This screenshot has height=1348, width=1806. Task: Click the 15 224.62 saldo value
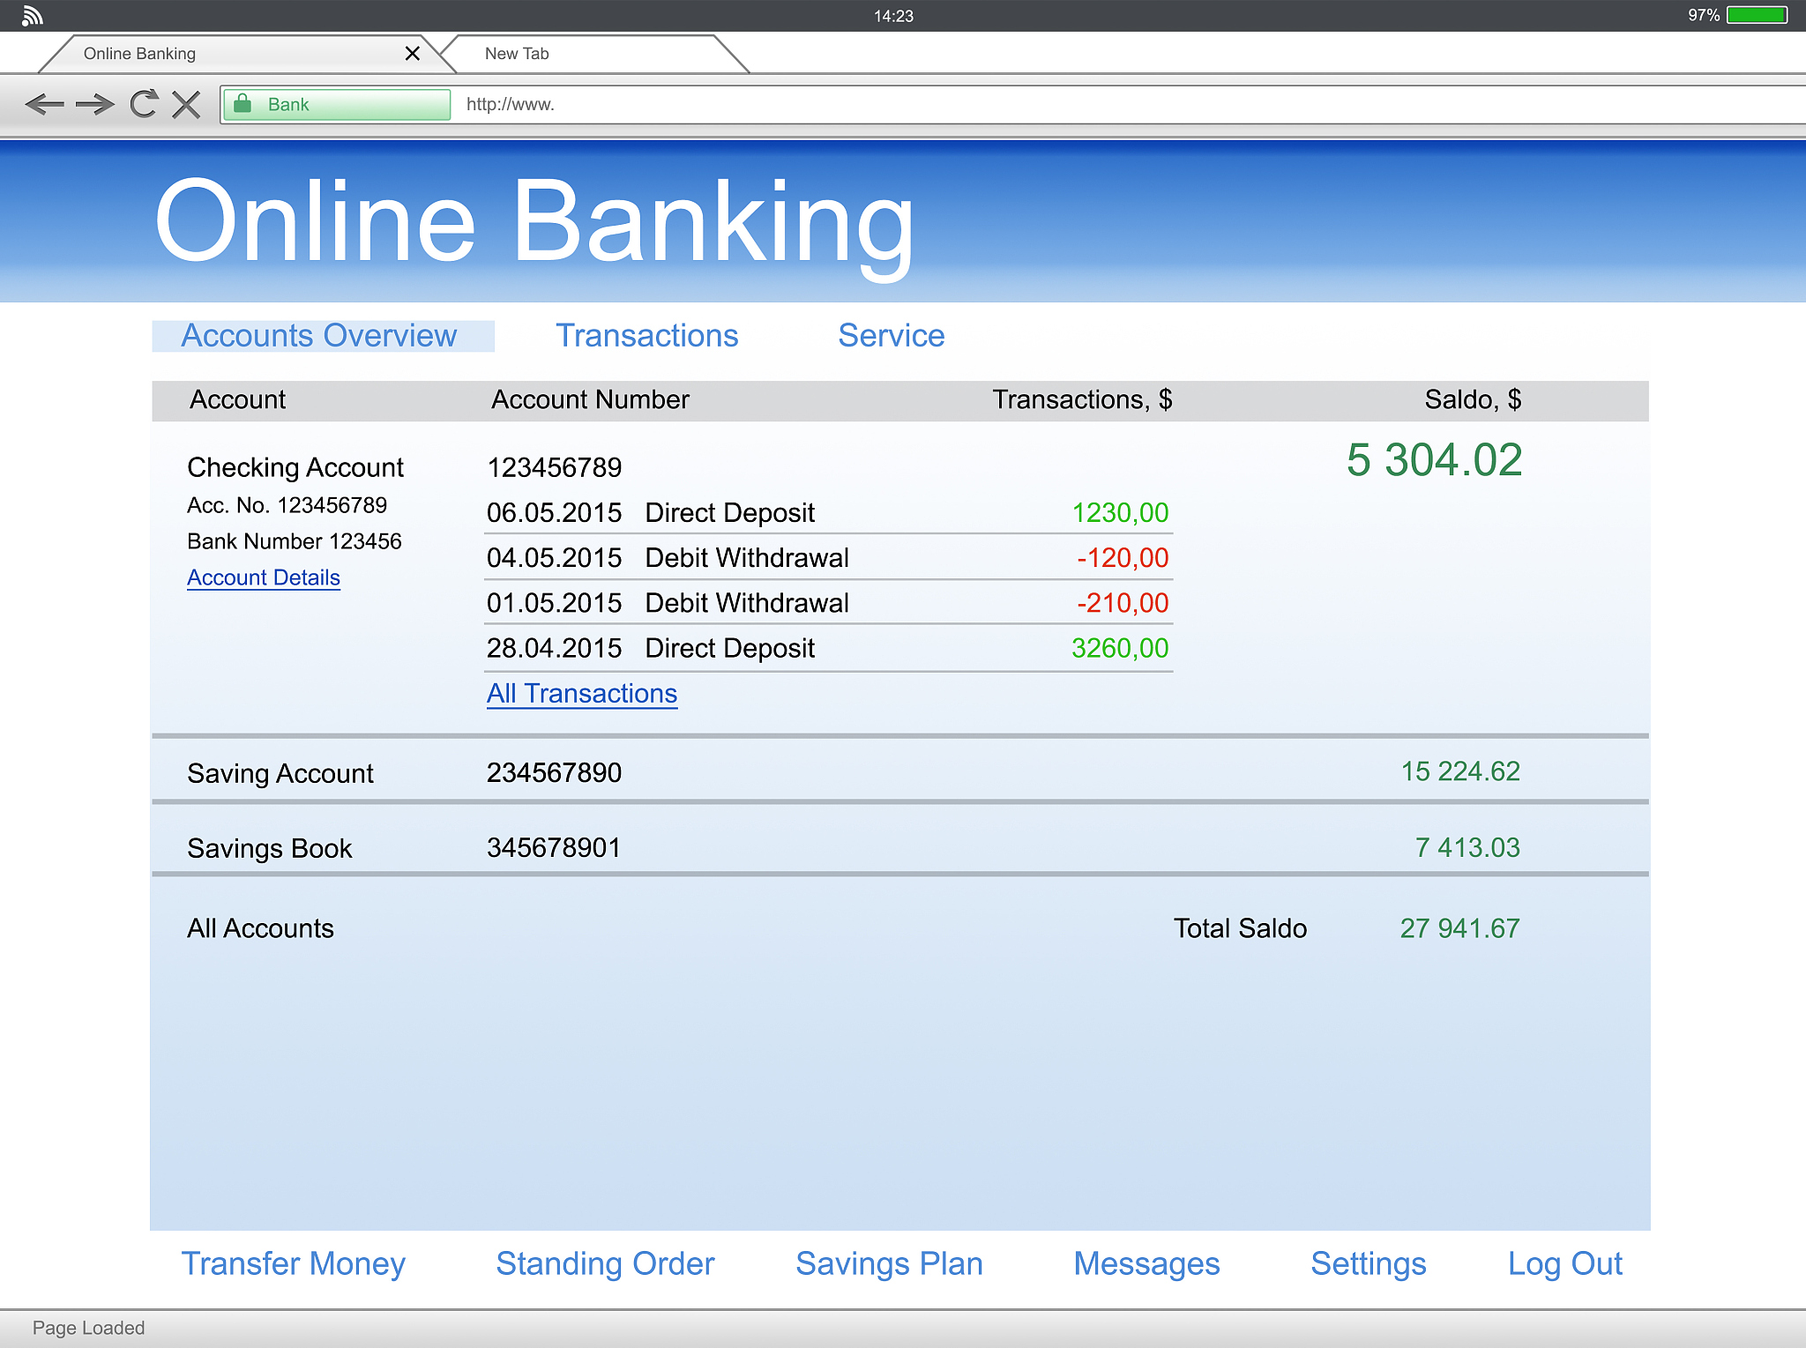1460,771
